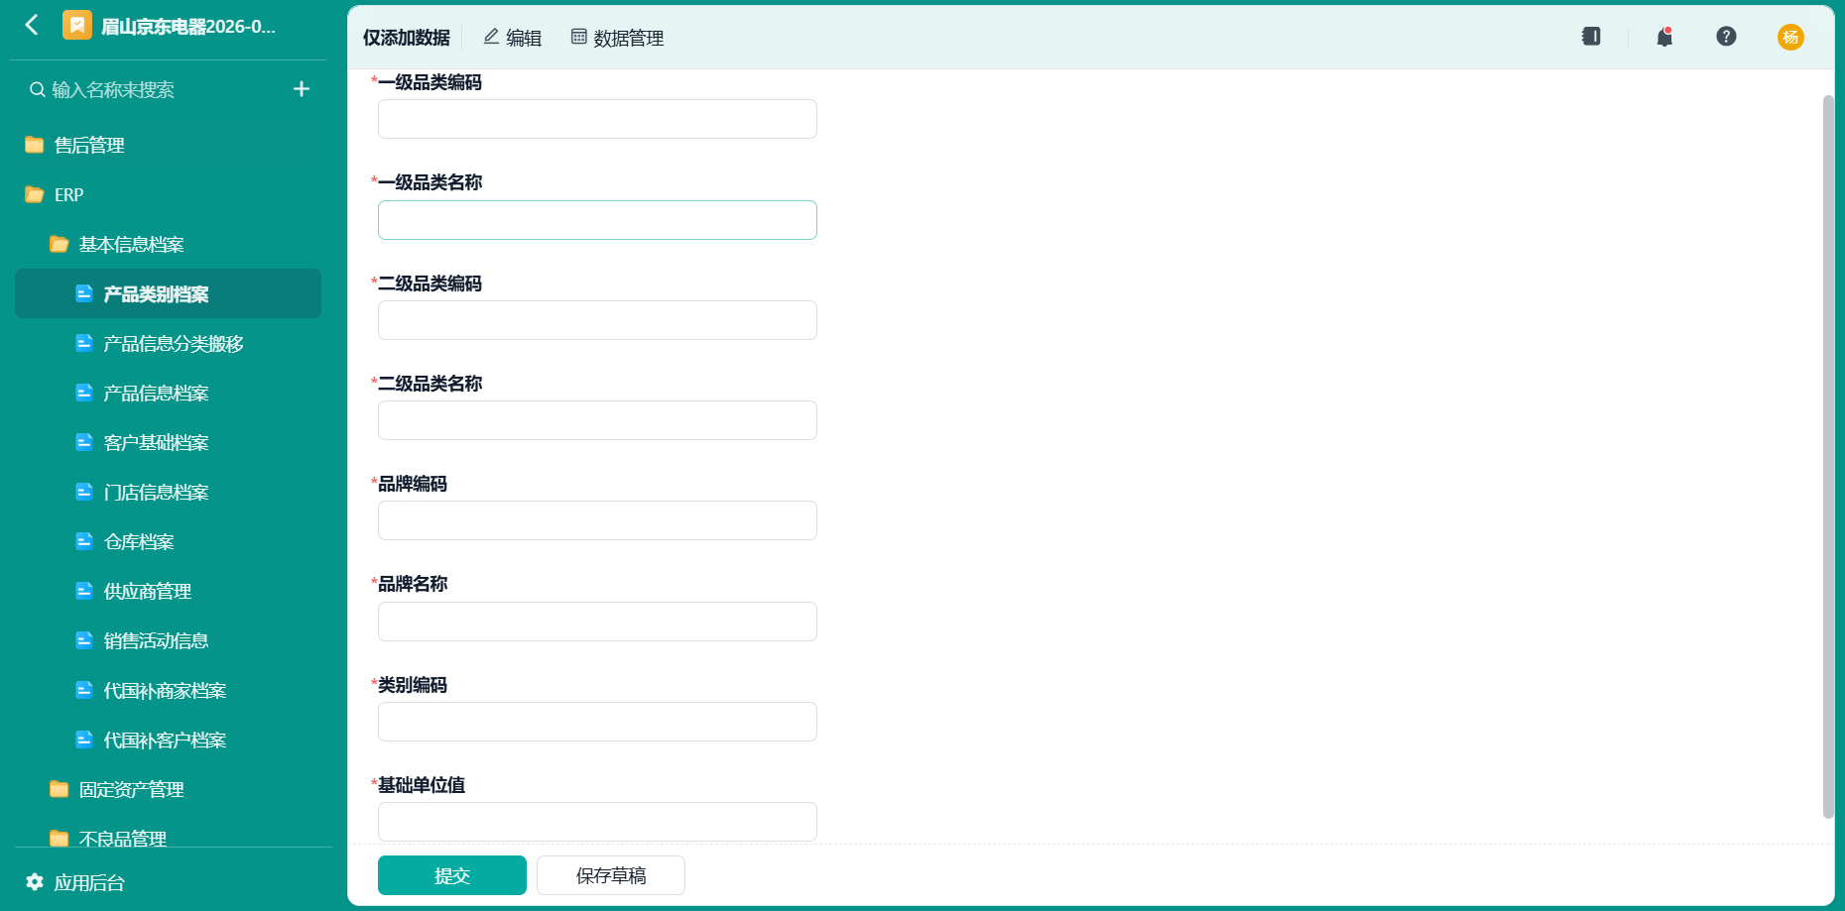Image resolution: width=1845 pixels, height=911 pixels.
Task: Click the 客户基础档案 document icon
Action: point(84,442)
